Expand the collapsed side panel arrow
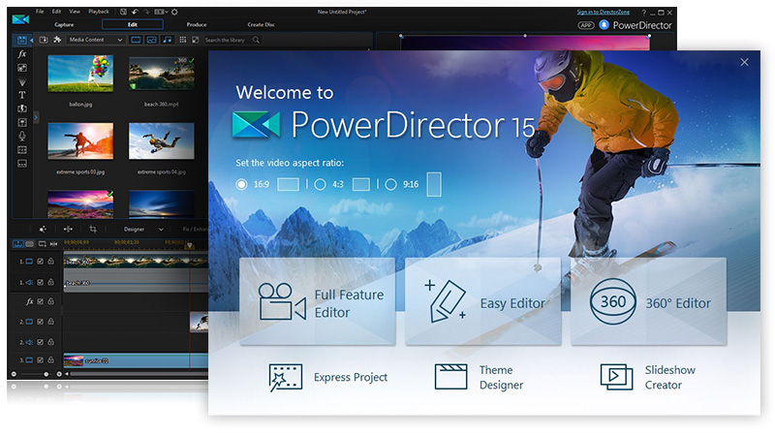This screenshot has height=436, width=775. coord(36,116)
